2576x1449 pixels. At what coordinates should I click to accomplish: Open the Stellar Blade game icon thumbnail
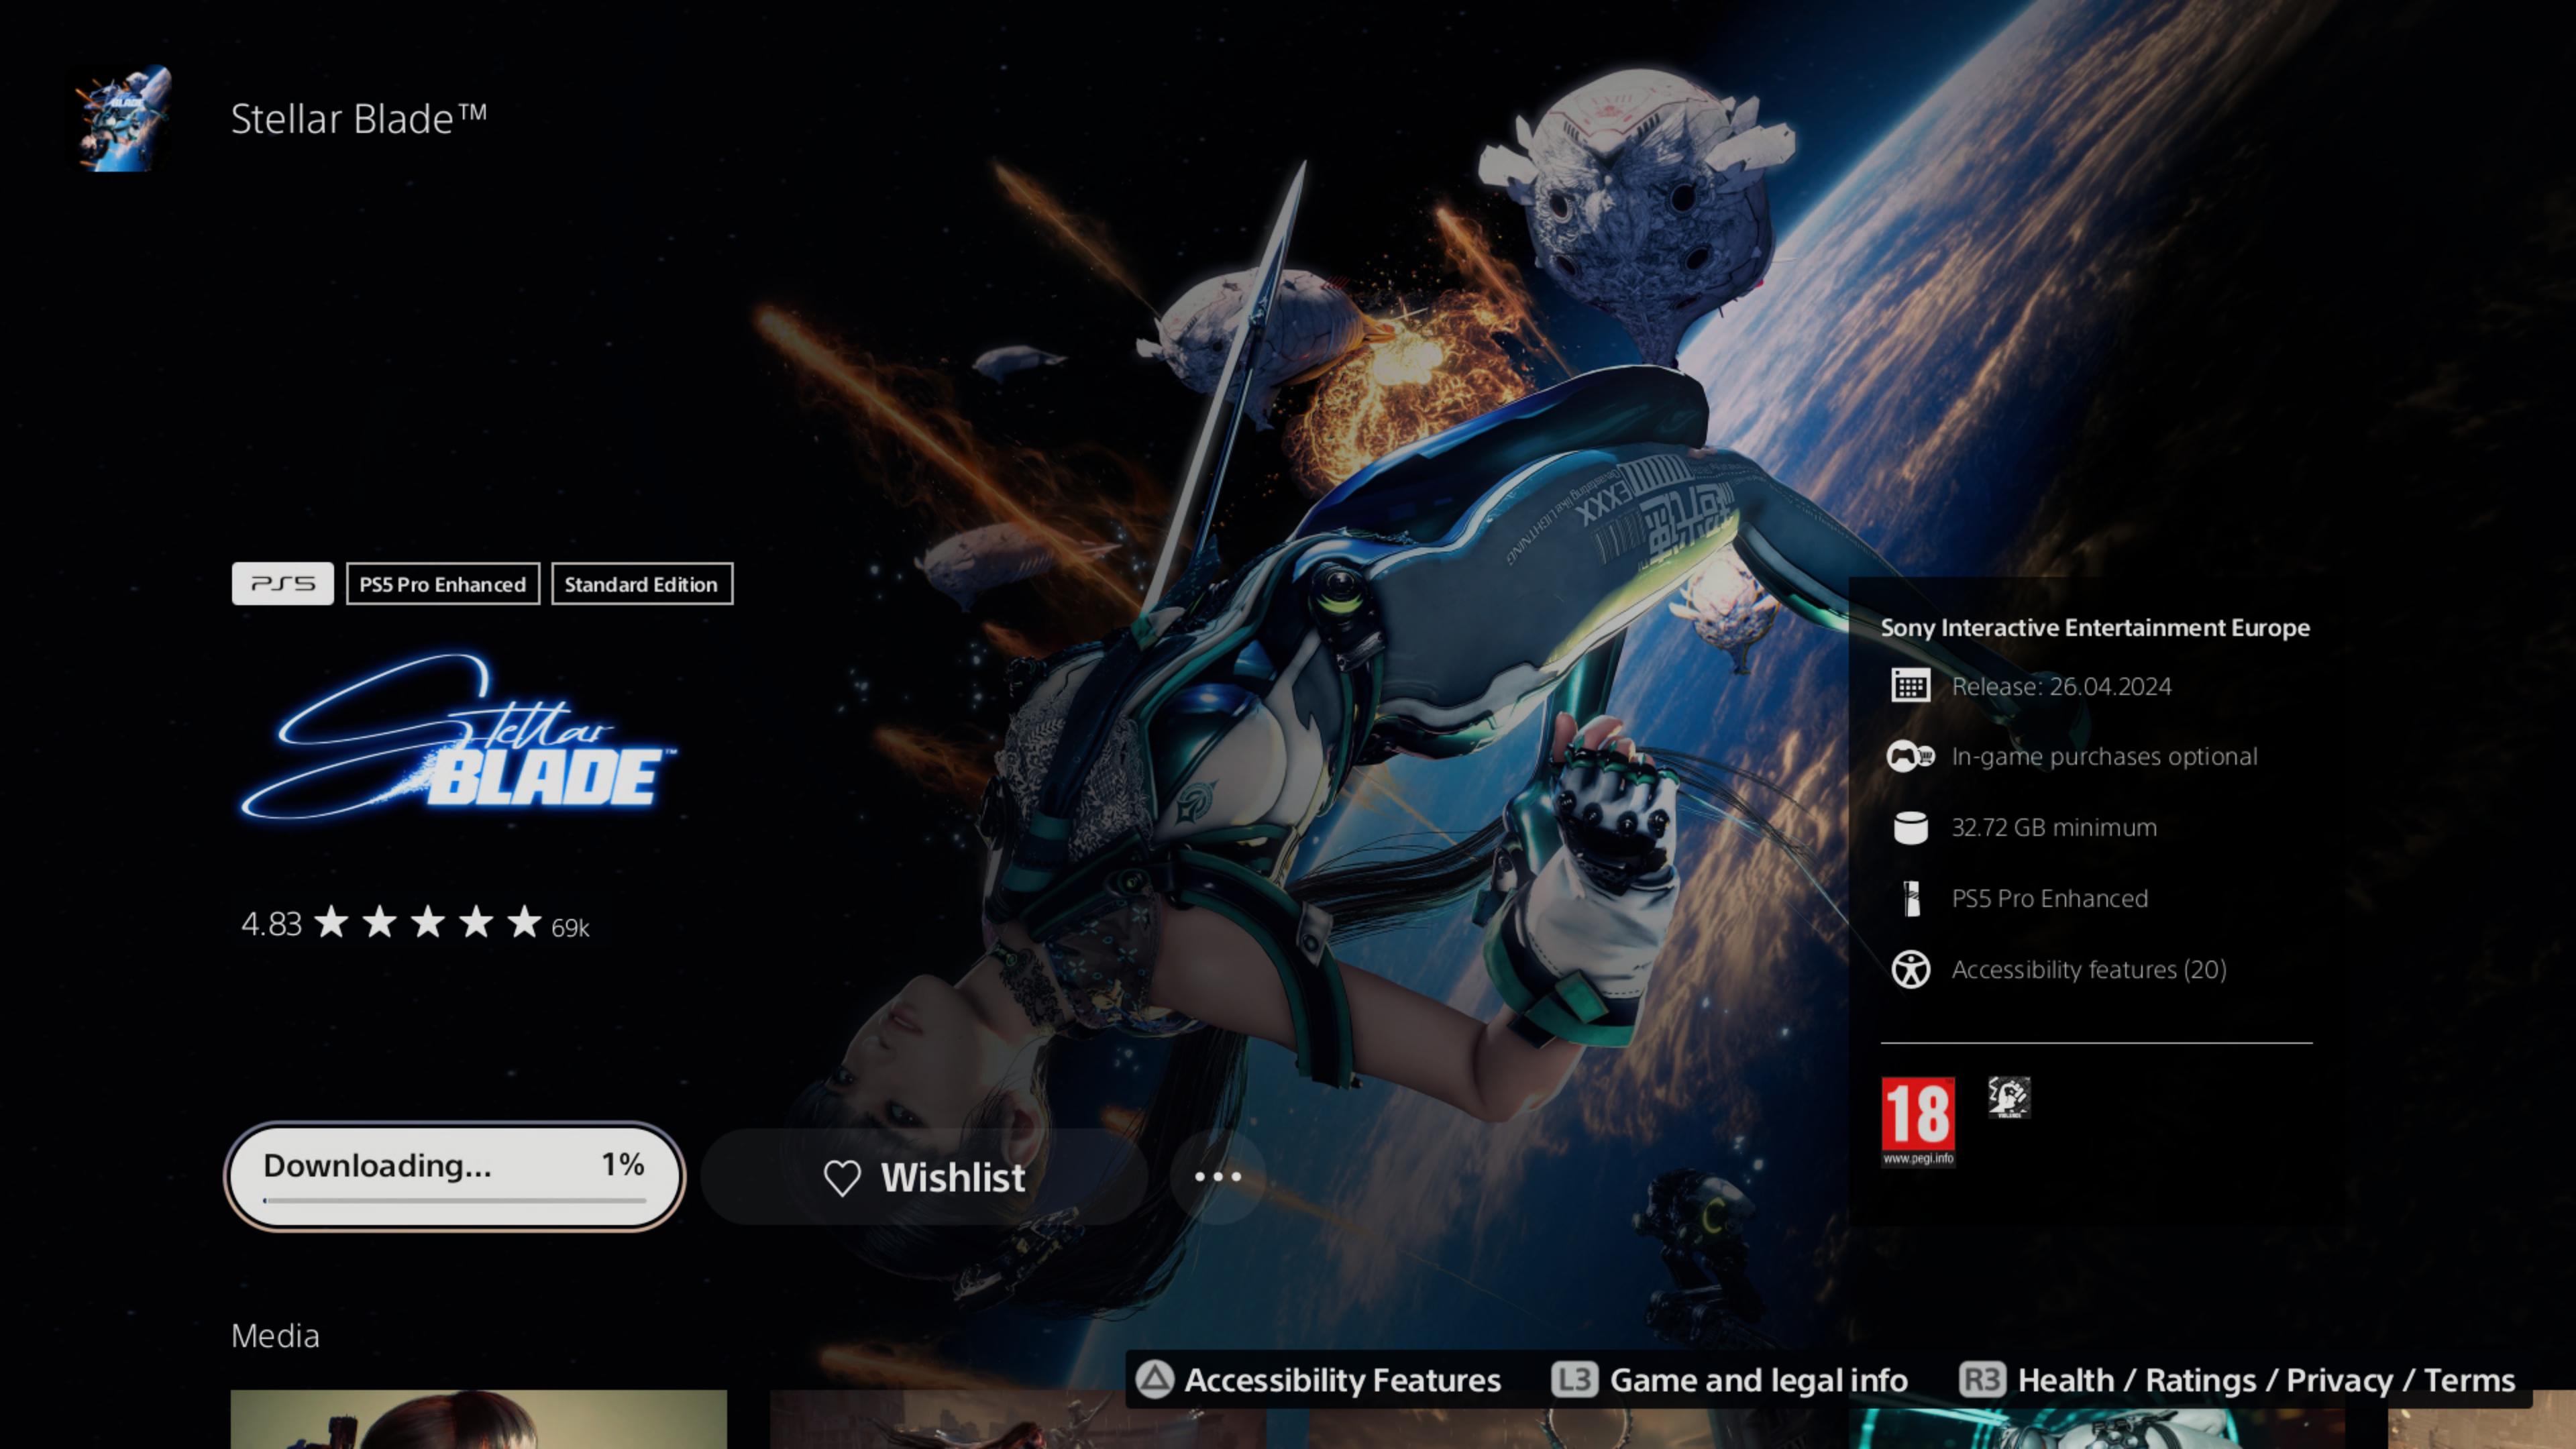tap(124, 119)
